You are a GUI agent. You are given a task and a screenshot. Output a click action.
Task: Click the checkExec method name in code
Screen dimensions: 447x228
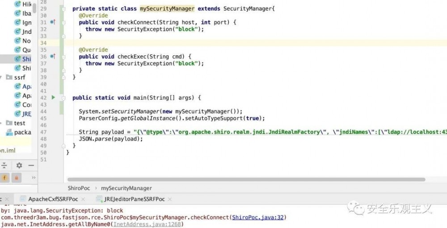pos(132,57)
